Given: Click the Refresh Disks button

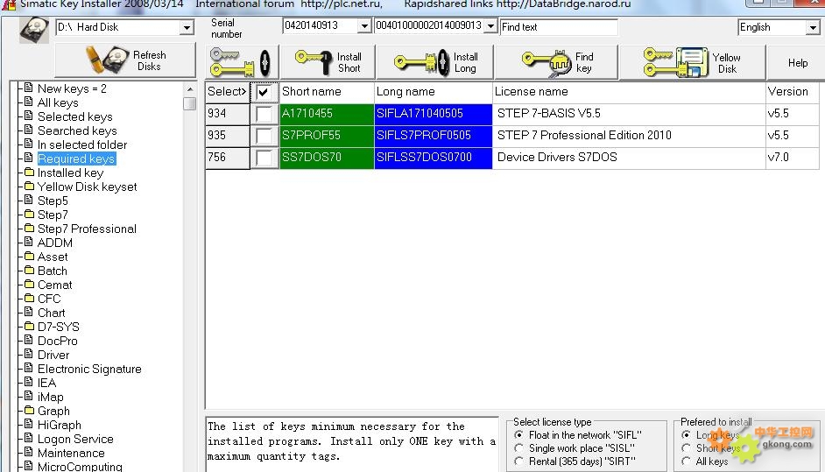Looking at the screenshot, I should pos(125,60).
